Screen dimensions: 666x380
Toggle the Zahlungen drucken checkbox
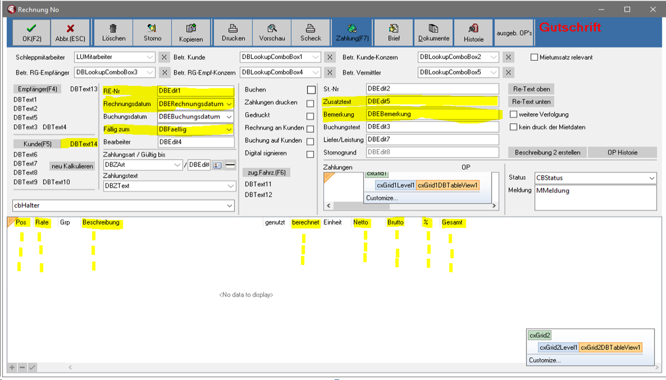click(x=310, y=103)
